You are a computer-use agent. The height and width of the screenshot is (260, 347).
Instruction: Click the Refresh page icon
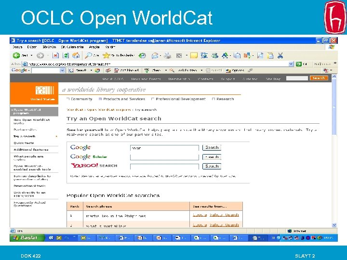[x=66, y=55]
